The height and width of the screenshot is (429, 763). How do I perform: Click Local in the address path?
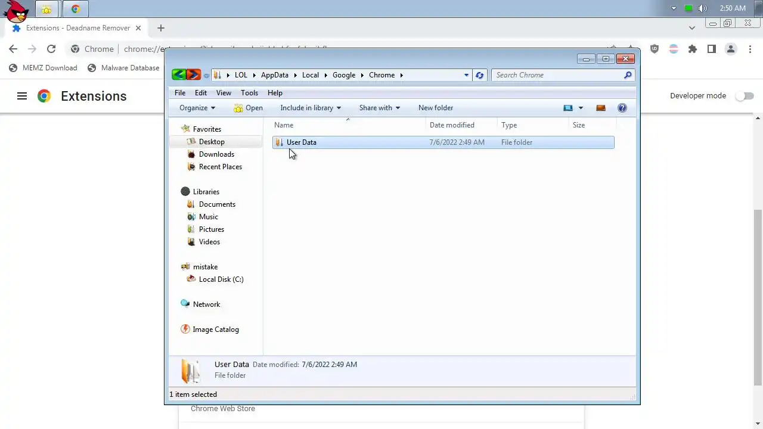(311, 75)
